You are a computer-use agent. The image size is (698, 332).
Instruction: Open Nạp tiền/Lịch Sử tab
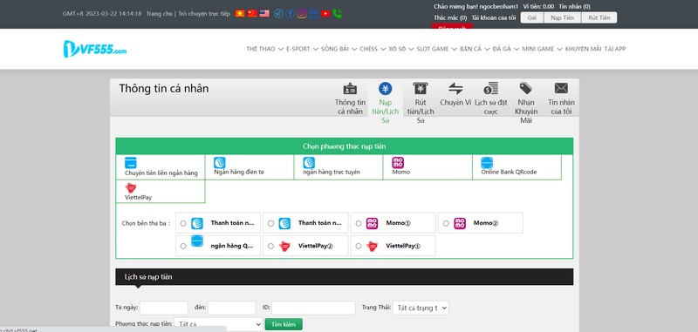[x=386, y=103]
